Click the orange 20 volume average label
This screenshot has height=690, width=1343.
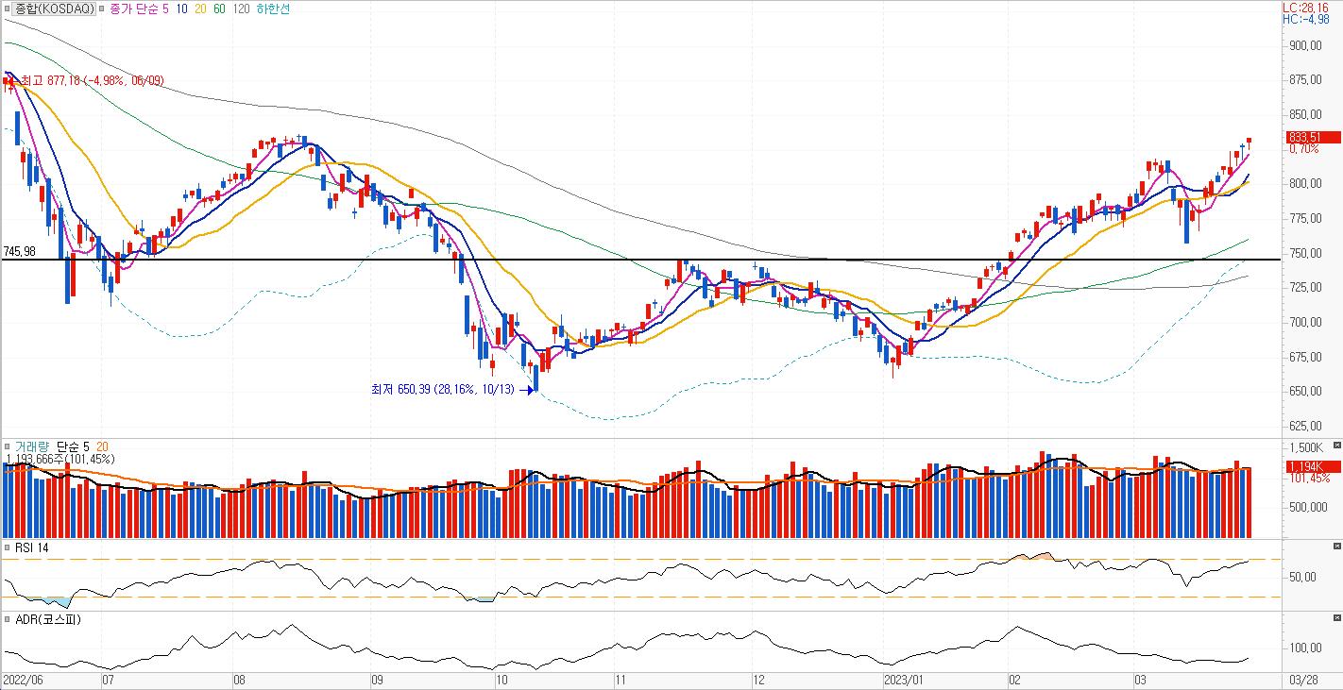tap(102, 446)
